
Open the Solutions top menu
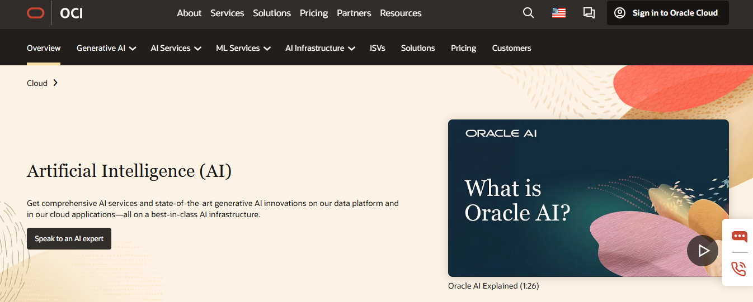click(272, 13)
